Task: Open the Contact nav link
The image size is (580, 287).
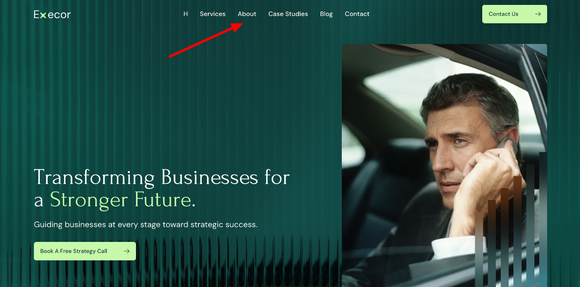Action: pos(357,14)
